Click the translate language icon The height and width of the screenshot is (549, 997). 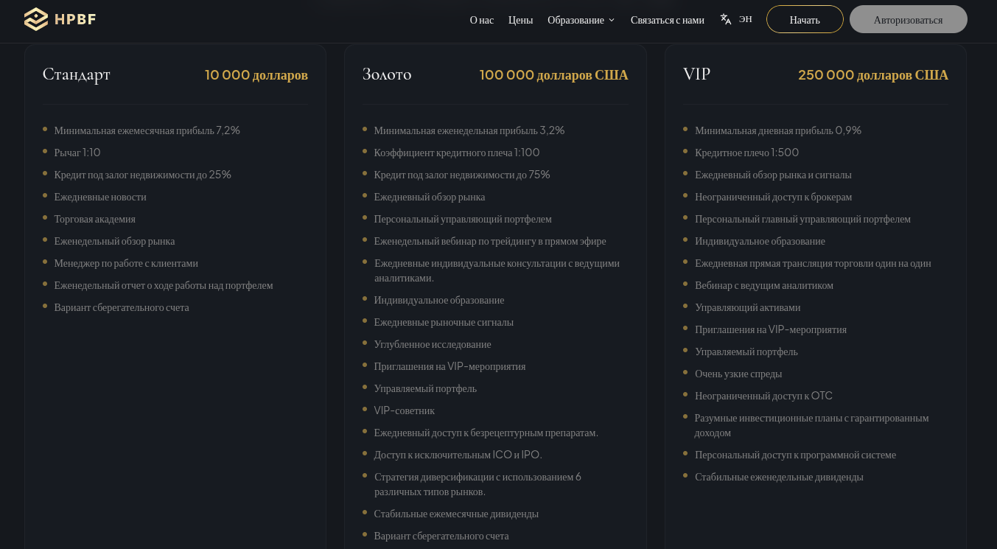click(726, 19)
